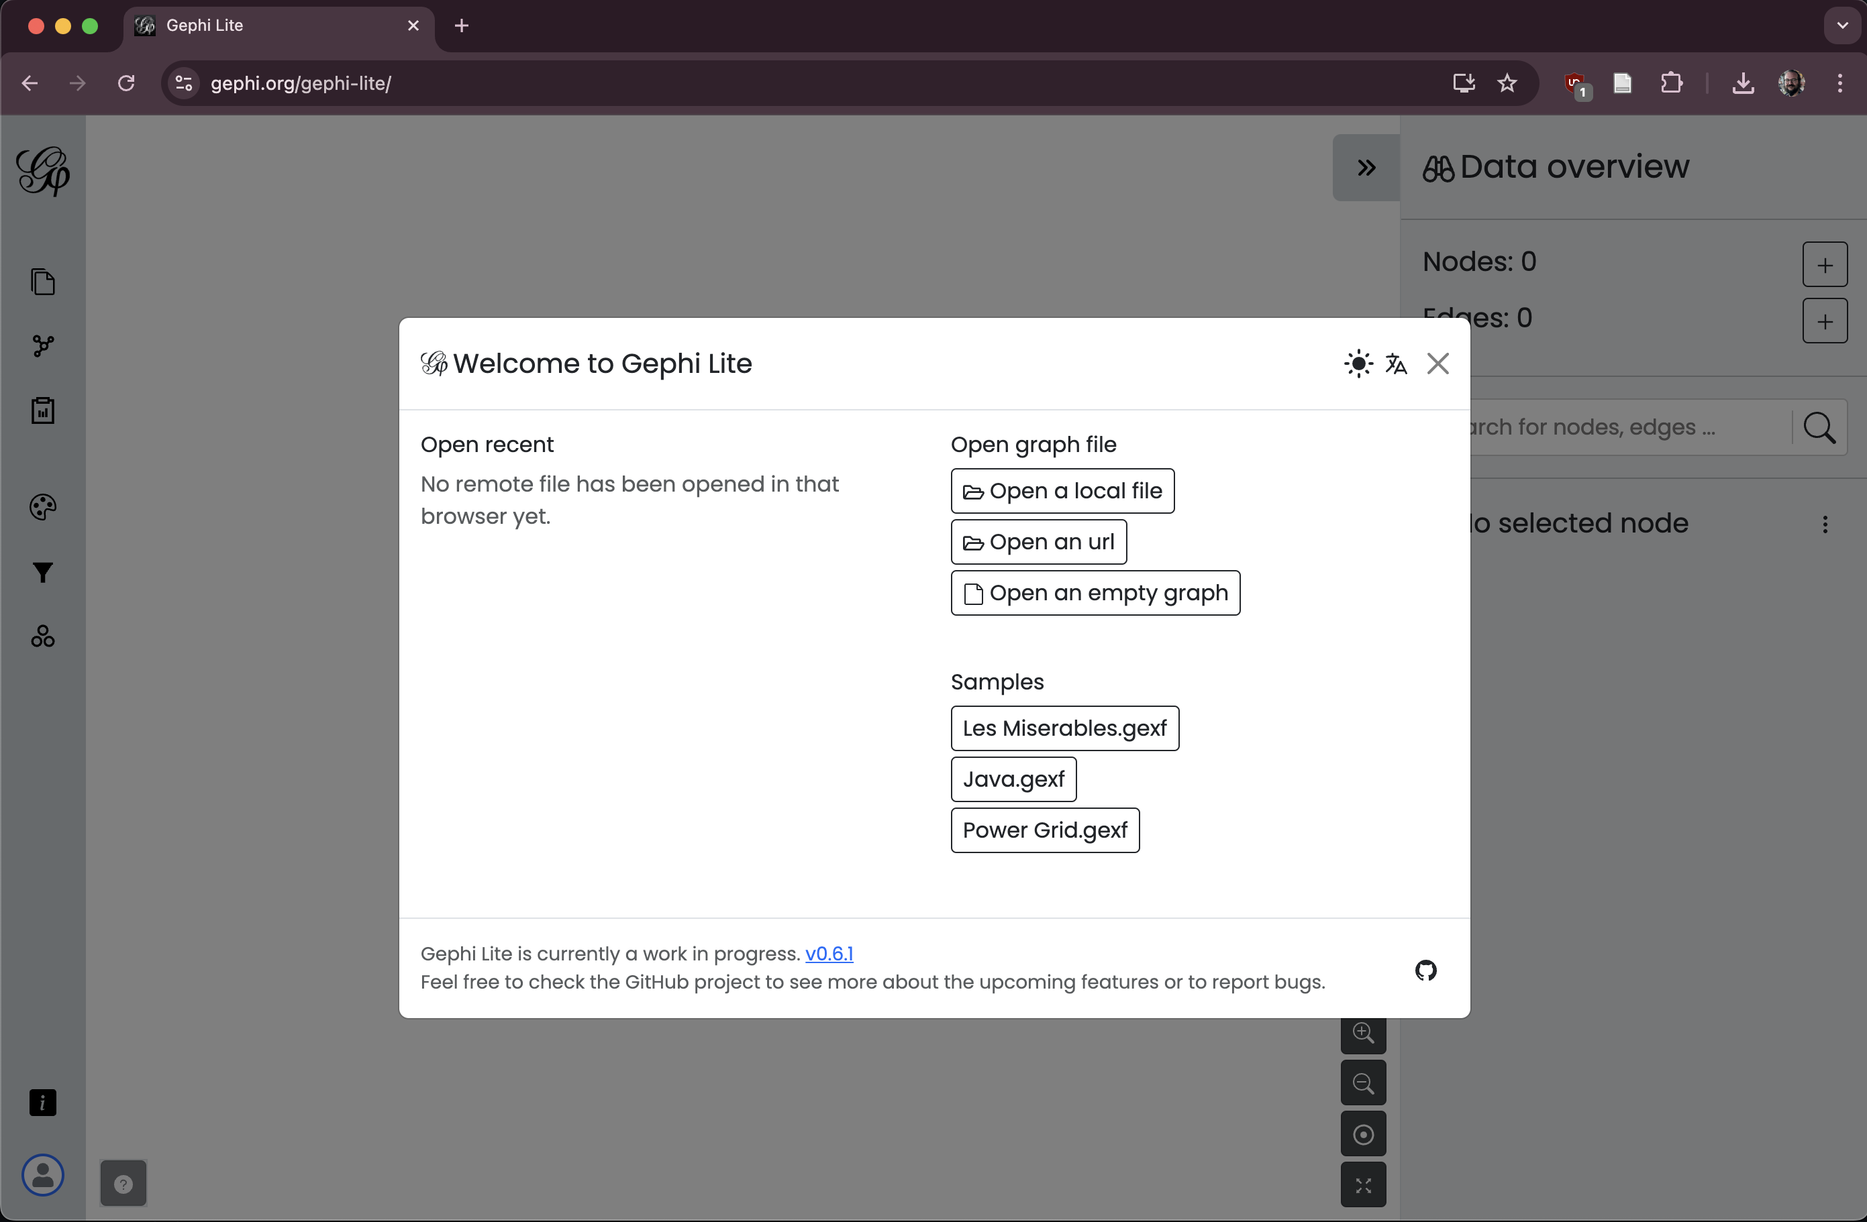Screen dimensions: 1867x1222
Task: Open the Layout icon in sidebar
Action: [x=43, y=636]
